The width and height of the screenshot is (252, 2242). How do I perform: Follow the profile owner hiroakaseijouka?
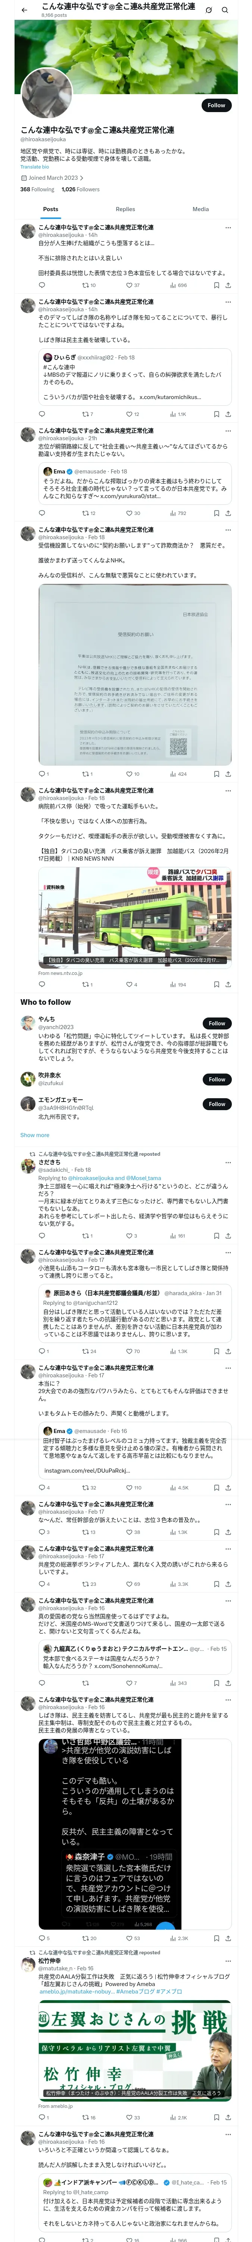tap(217, 105)
